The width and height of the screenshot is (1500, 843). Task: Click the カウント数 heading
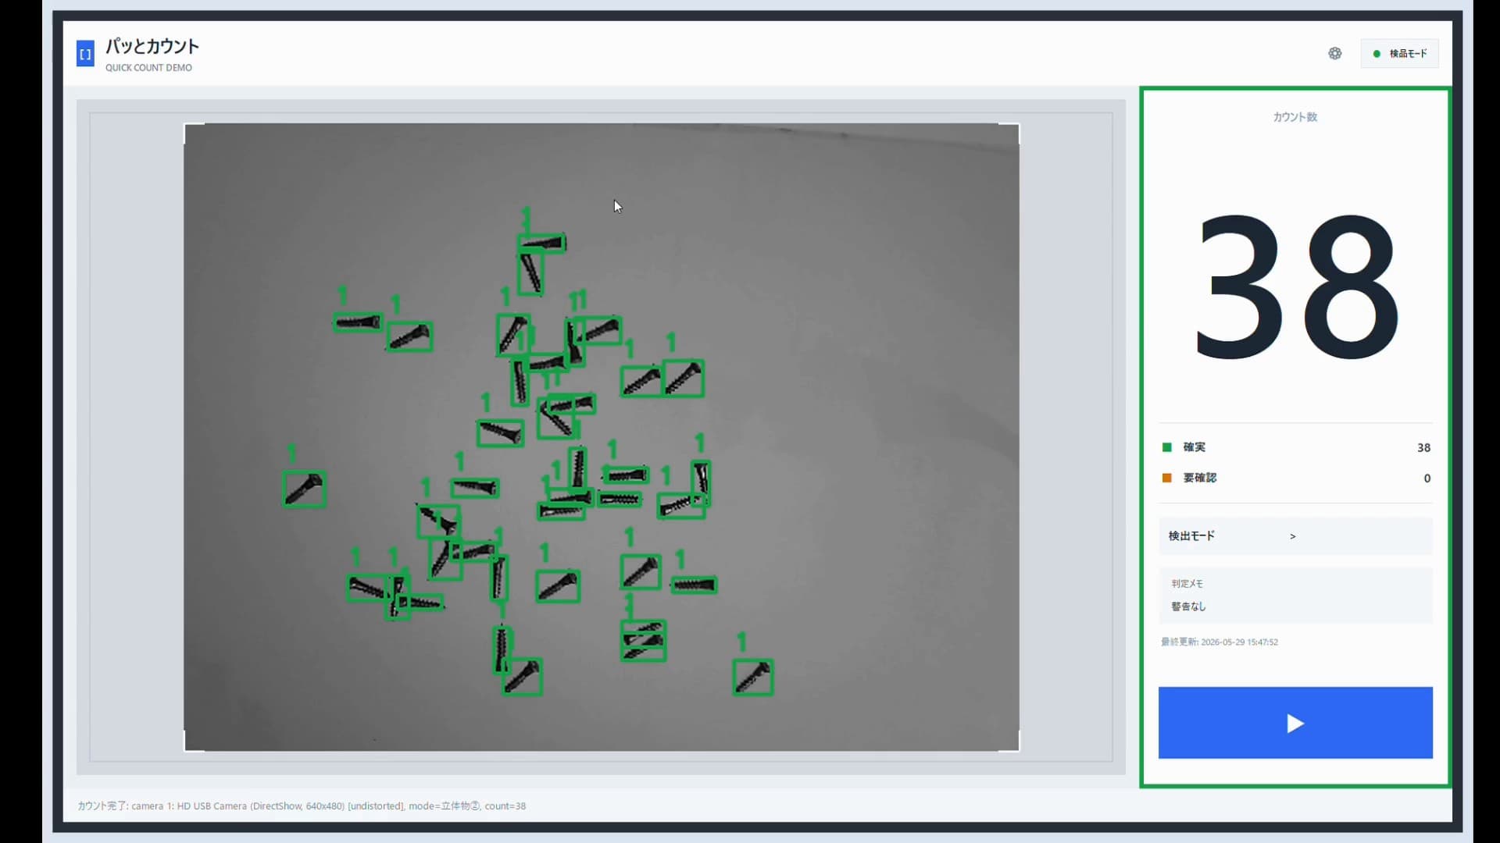pyautogui.click(x=1295, y=117)
